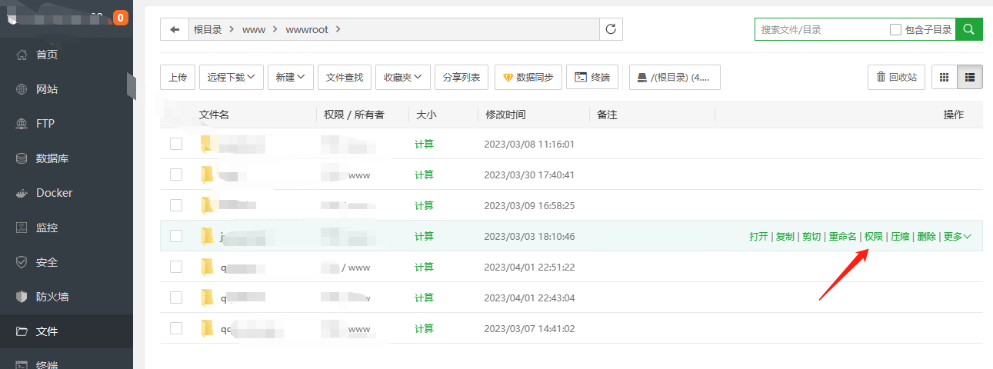Click the 权限 / 所有者 column header

coord(354,115)
